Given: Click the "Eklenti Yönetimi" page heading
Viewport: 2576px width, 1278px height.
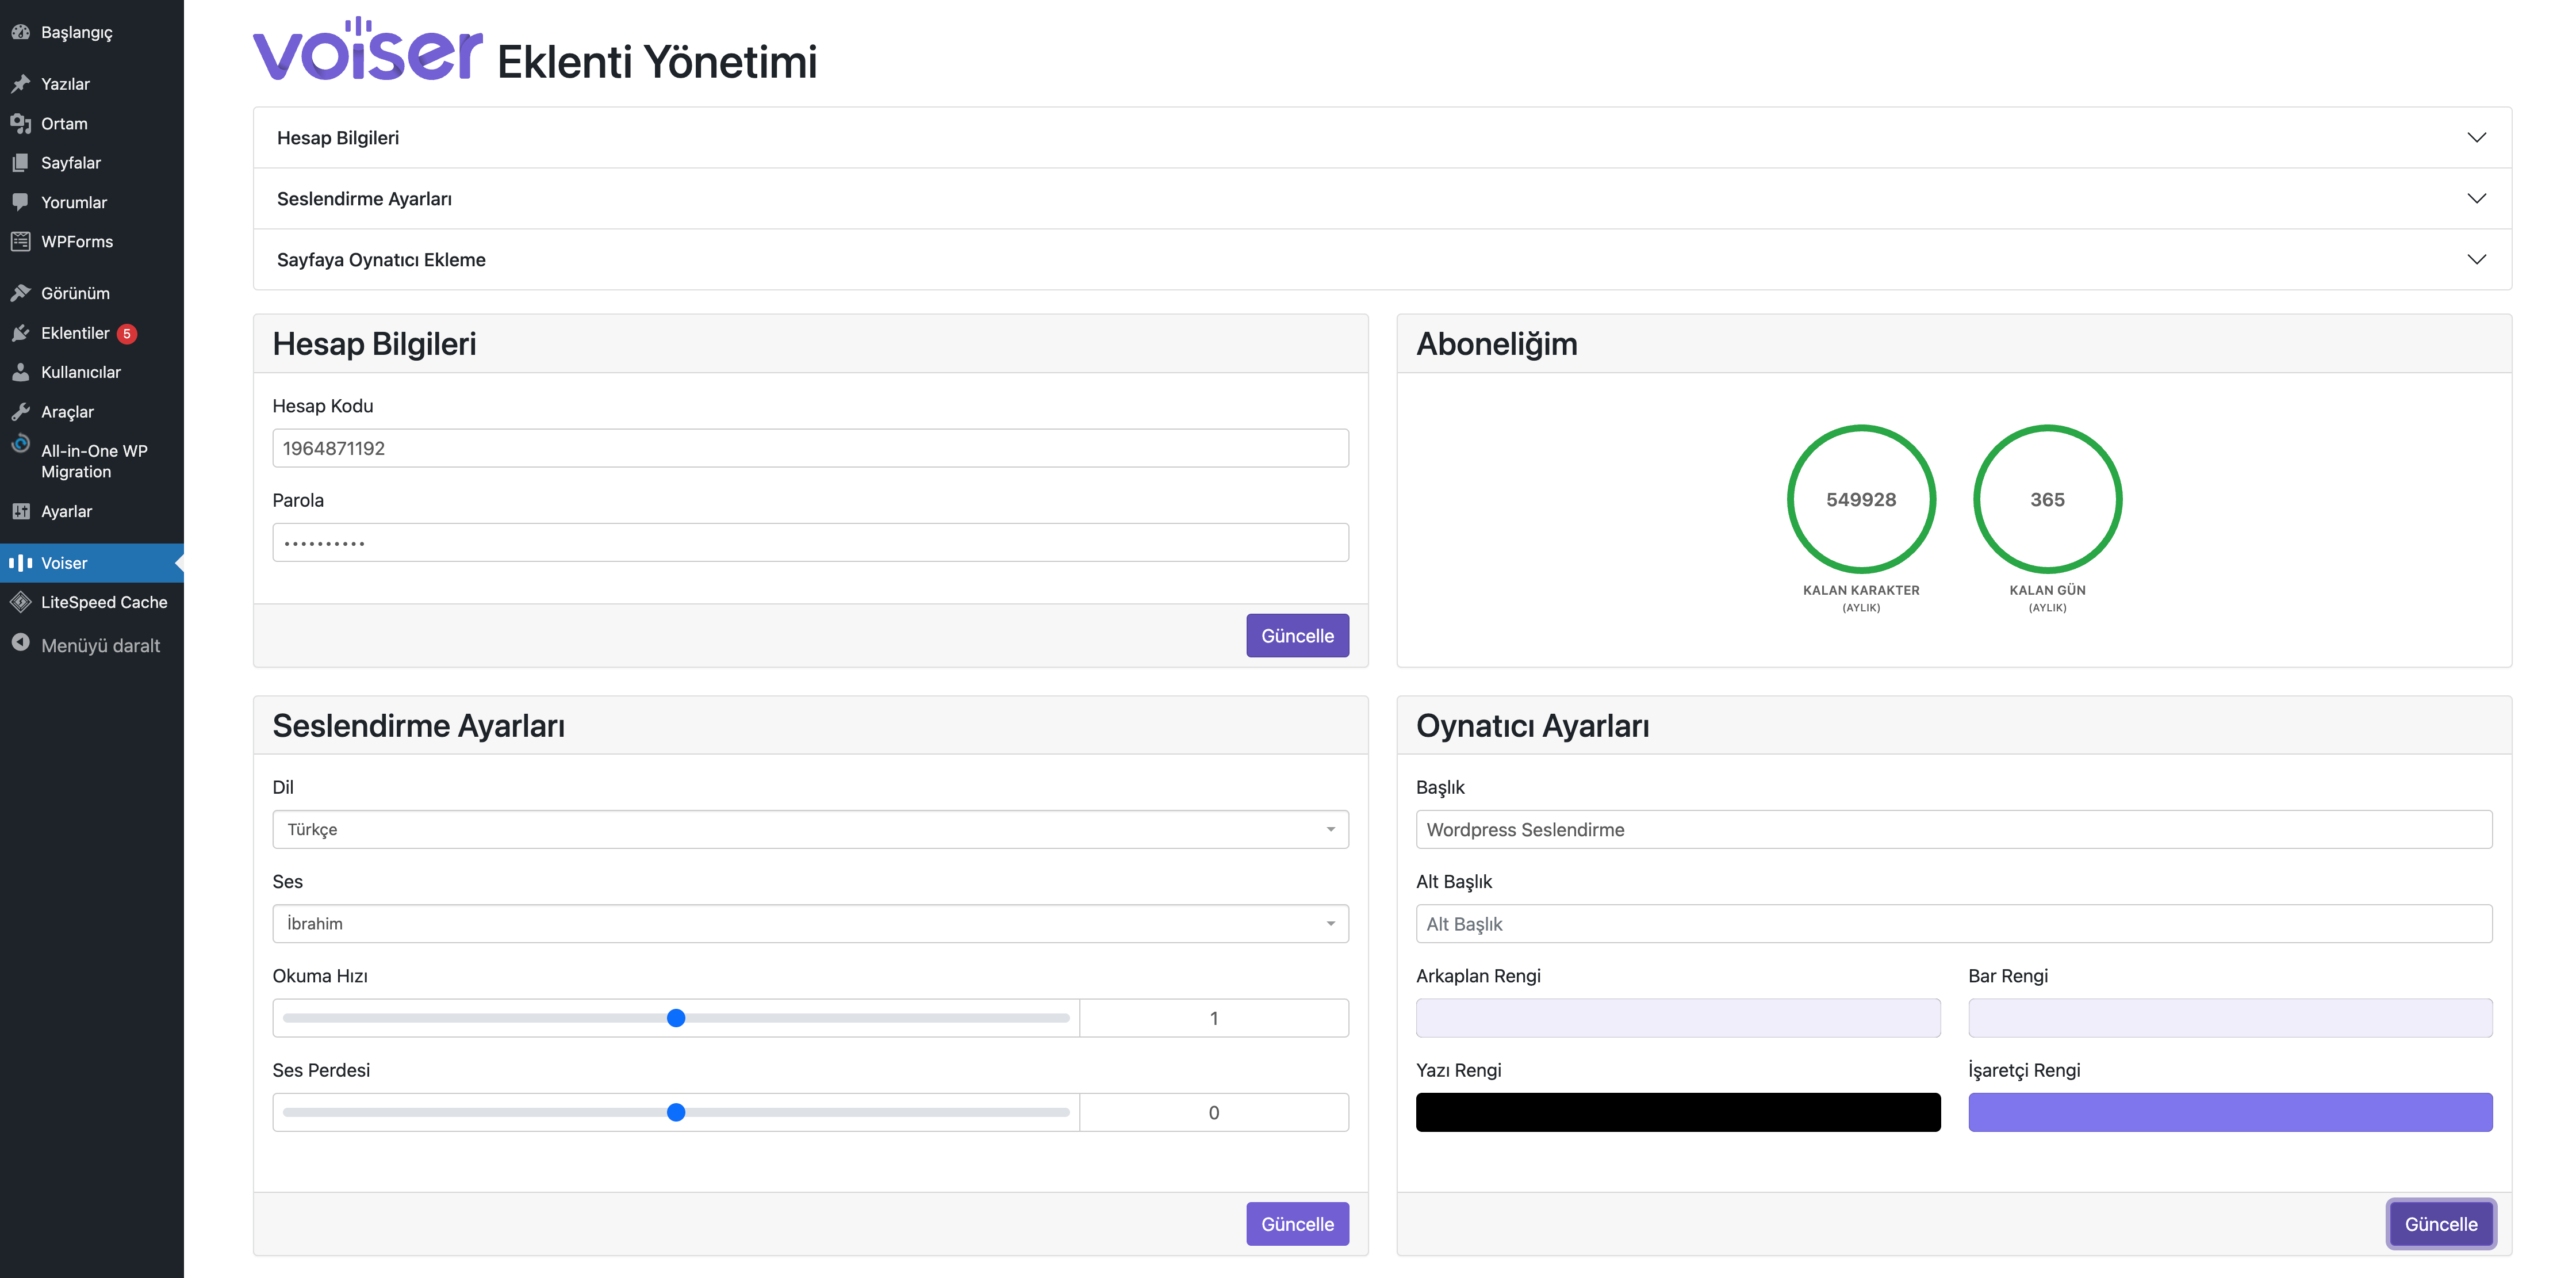Looking at the screenshot, I should 657,62.
